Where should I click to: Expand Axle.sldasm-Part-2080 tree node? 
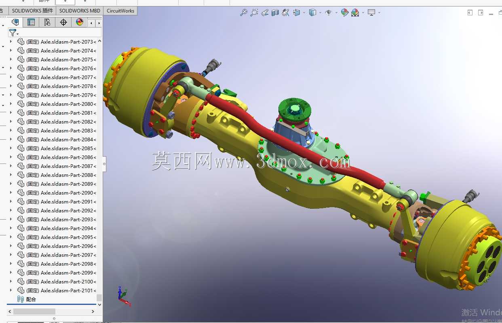tap(11, 104)
